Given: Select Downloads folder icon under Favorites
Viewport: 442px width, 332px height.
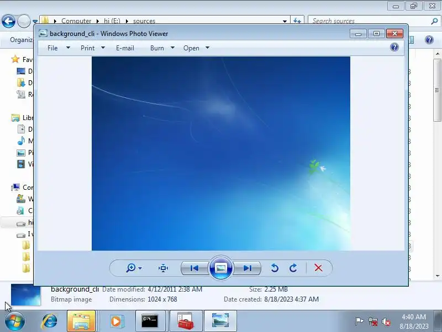Looking at the screenshot, I should click(x=21, y=82).
